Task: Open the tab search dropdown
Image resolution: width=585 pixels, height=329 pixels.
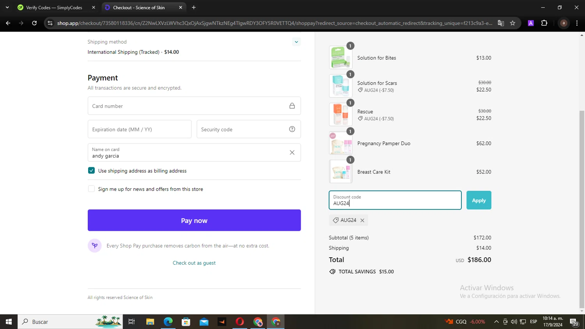Action: [x=7, y=7]
